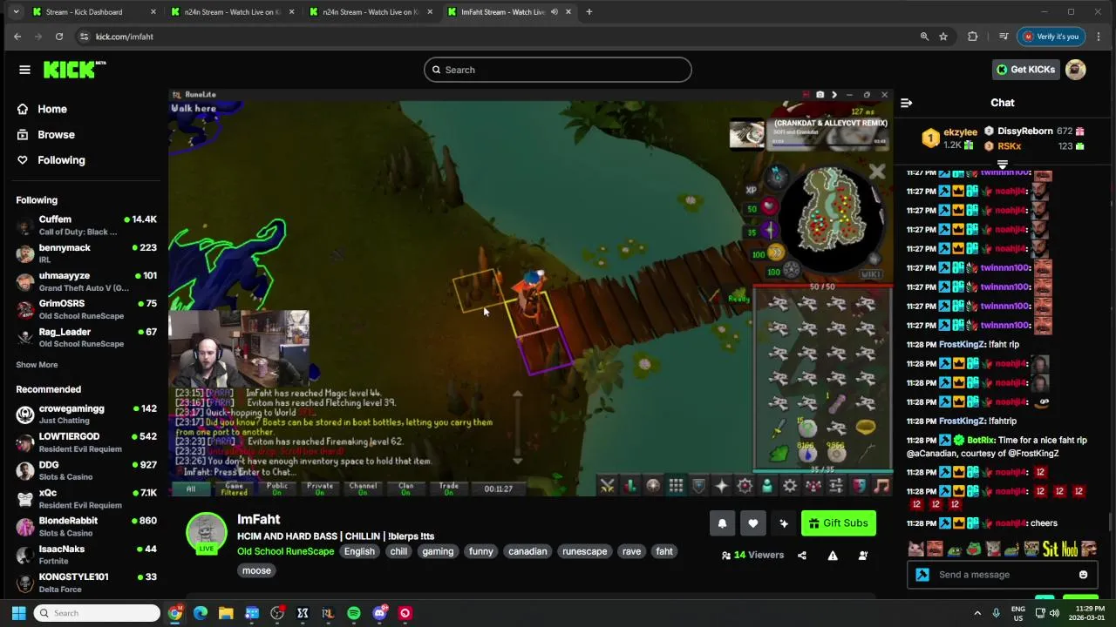The image size is (1116, 627).
Task: Toggle the Public chat filter
Action: (277, 489)
